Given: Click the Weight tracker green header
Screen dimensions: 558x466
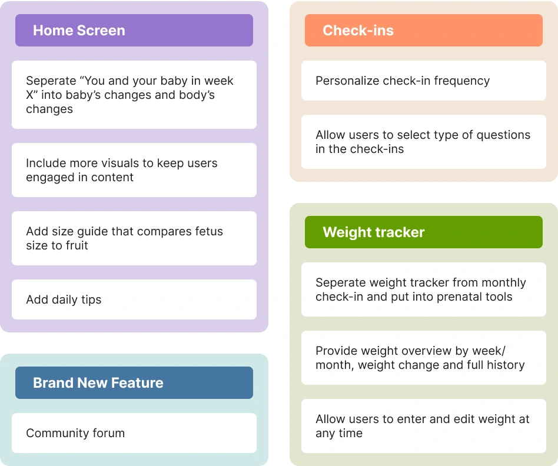Looking at the screenshot, I should click(423, 232).
